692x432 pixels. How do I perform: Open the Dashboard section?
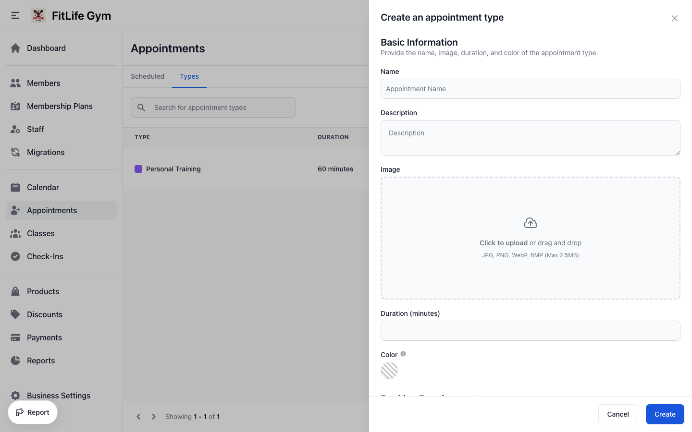click(x=46, y=48)
